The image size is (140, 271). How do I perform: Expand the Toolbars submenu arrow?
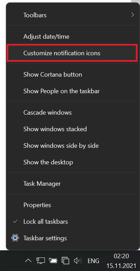coord(132,15)
